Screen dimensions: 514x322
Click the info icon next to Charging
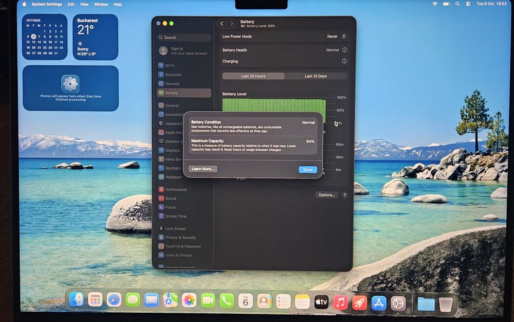pos(344,61)
